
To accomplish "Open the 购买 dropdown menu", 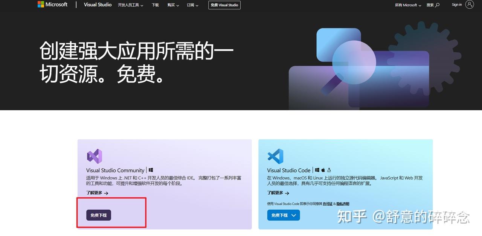I will tap(173, 5).
